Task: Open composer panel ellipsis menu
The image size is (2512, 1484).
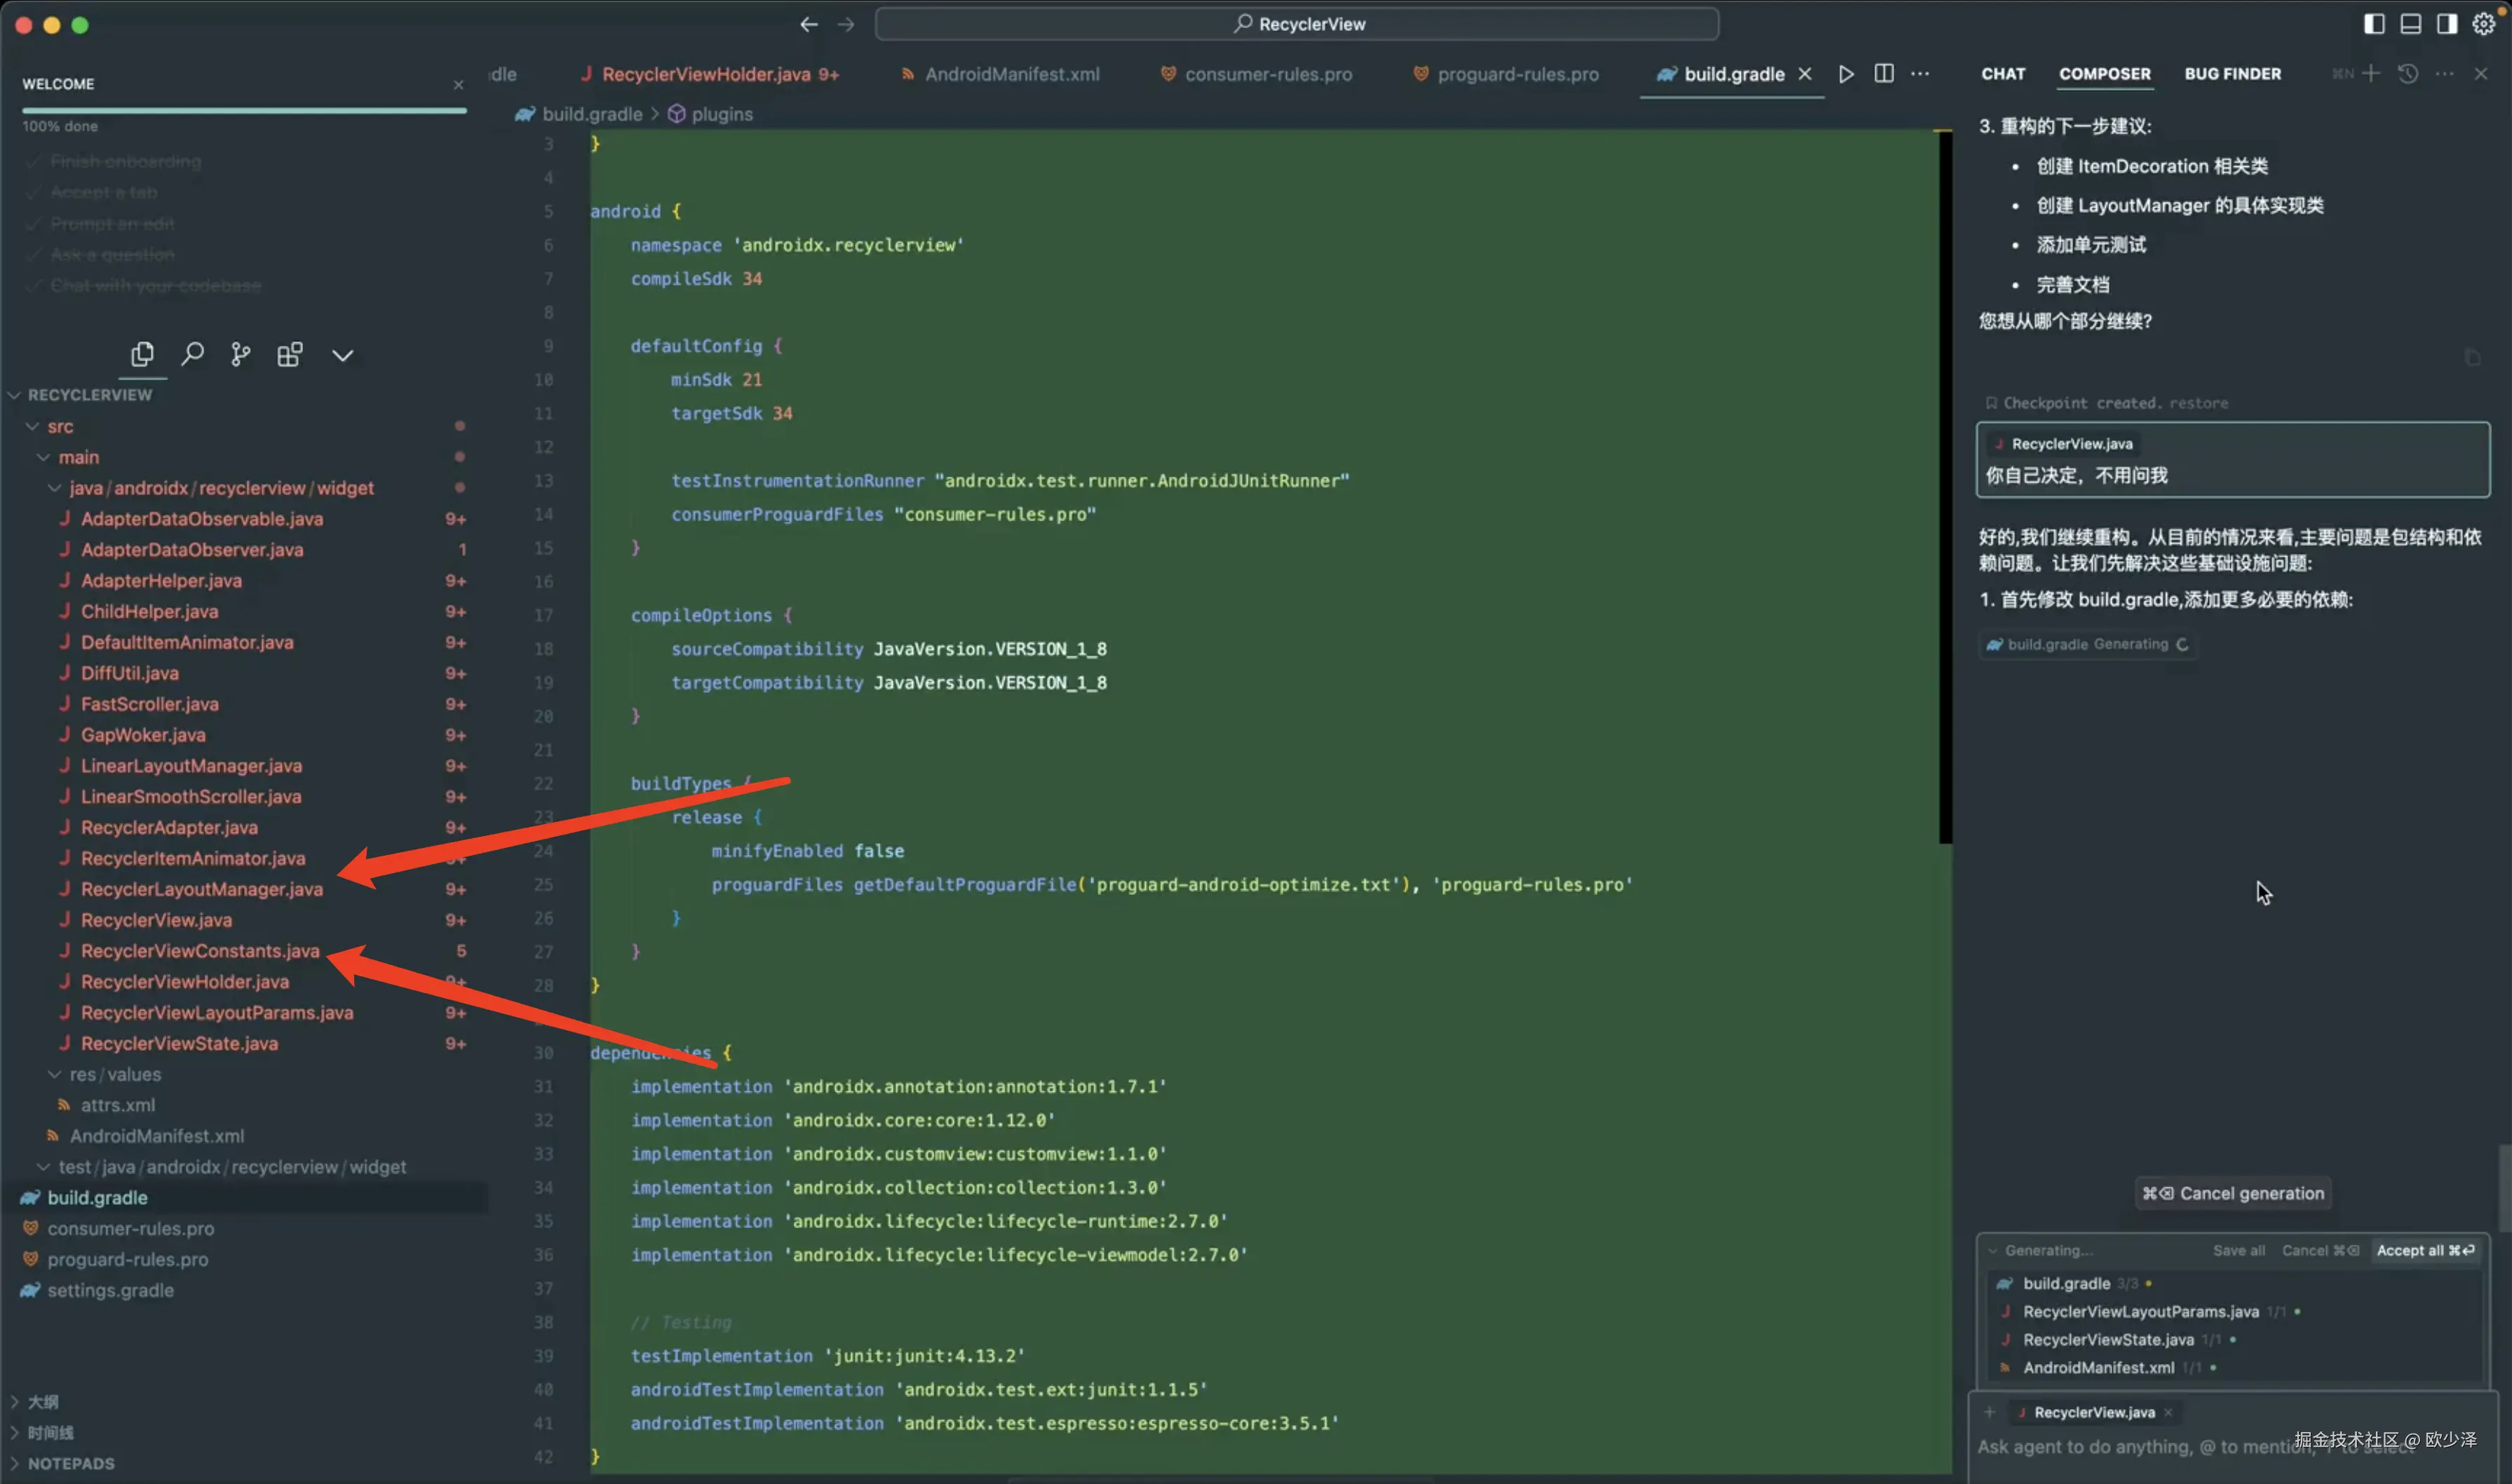Action: (2444, 74)
